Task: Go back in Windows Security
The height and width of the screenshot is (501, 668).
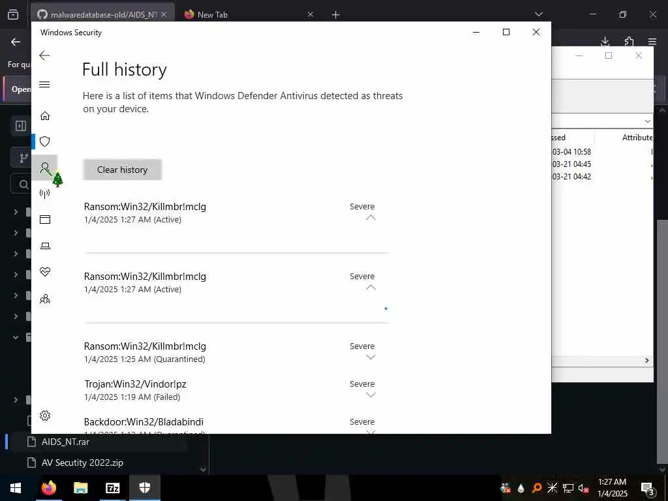Action: (44, 55)
